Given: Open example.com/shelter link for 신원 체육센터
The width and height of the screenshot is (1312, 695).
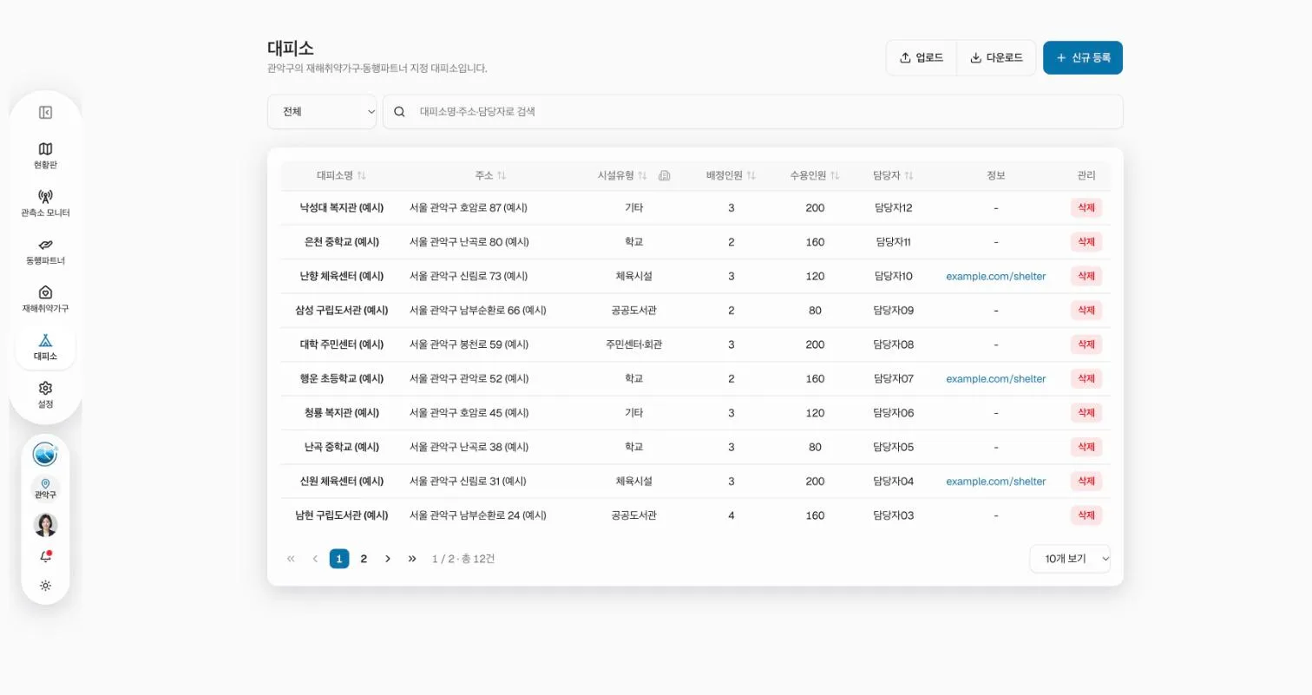Looking at the screenshot, I should pyautogui.click(x=995, y=481).
